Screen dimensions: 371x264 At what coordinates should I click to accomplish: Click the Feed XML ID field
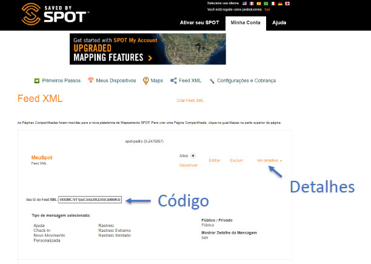90,200
